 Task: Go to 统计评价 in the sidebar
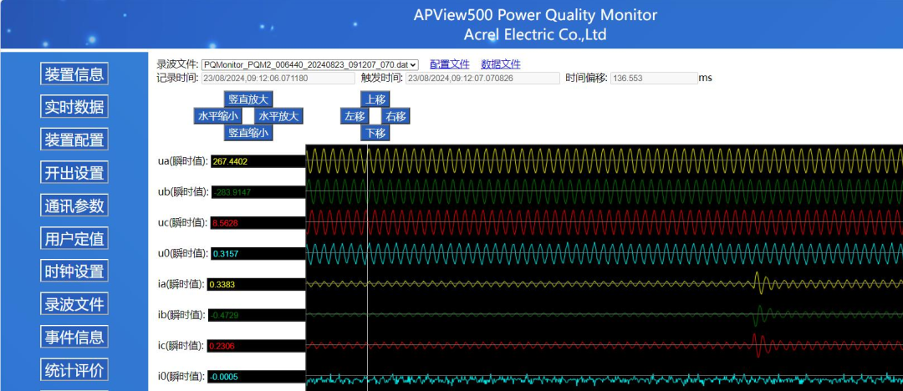[x=74, y=370]
